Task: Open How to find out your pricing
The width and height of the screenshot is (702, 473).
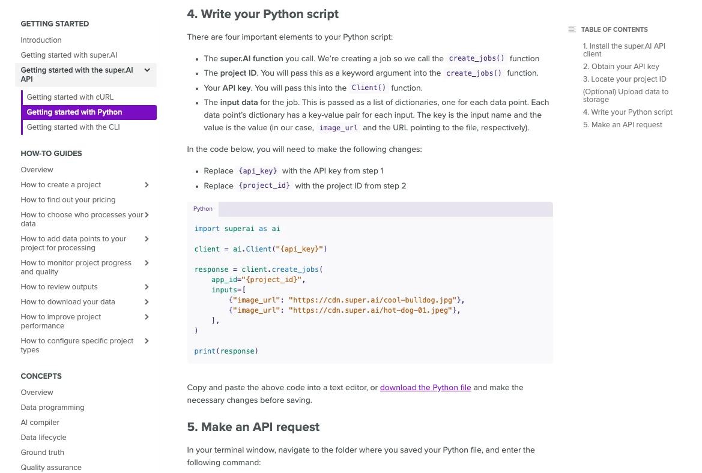Action: [x=68, y=199]
